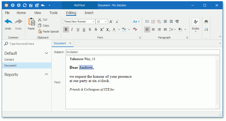
Task: Click the Redo arrow icon
Action: tap(19, 21)
